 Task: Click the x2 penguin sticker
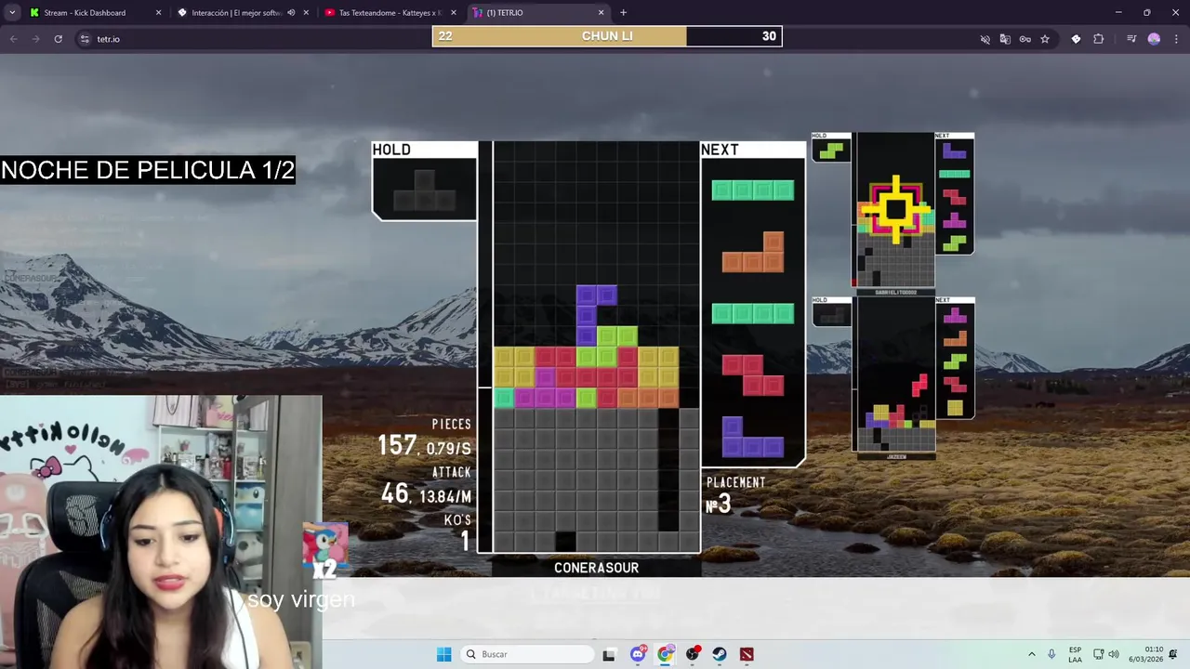pos(325,549)
